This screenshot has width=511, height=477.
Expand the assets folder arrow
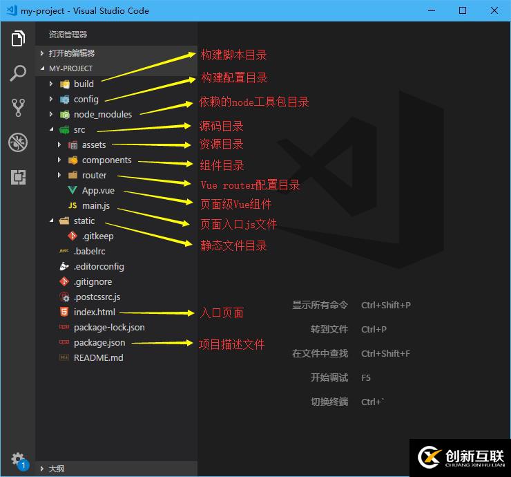pos(59,144)
